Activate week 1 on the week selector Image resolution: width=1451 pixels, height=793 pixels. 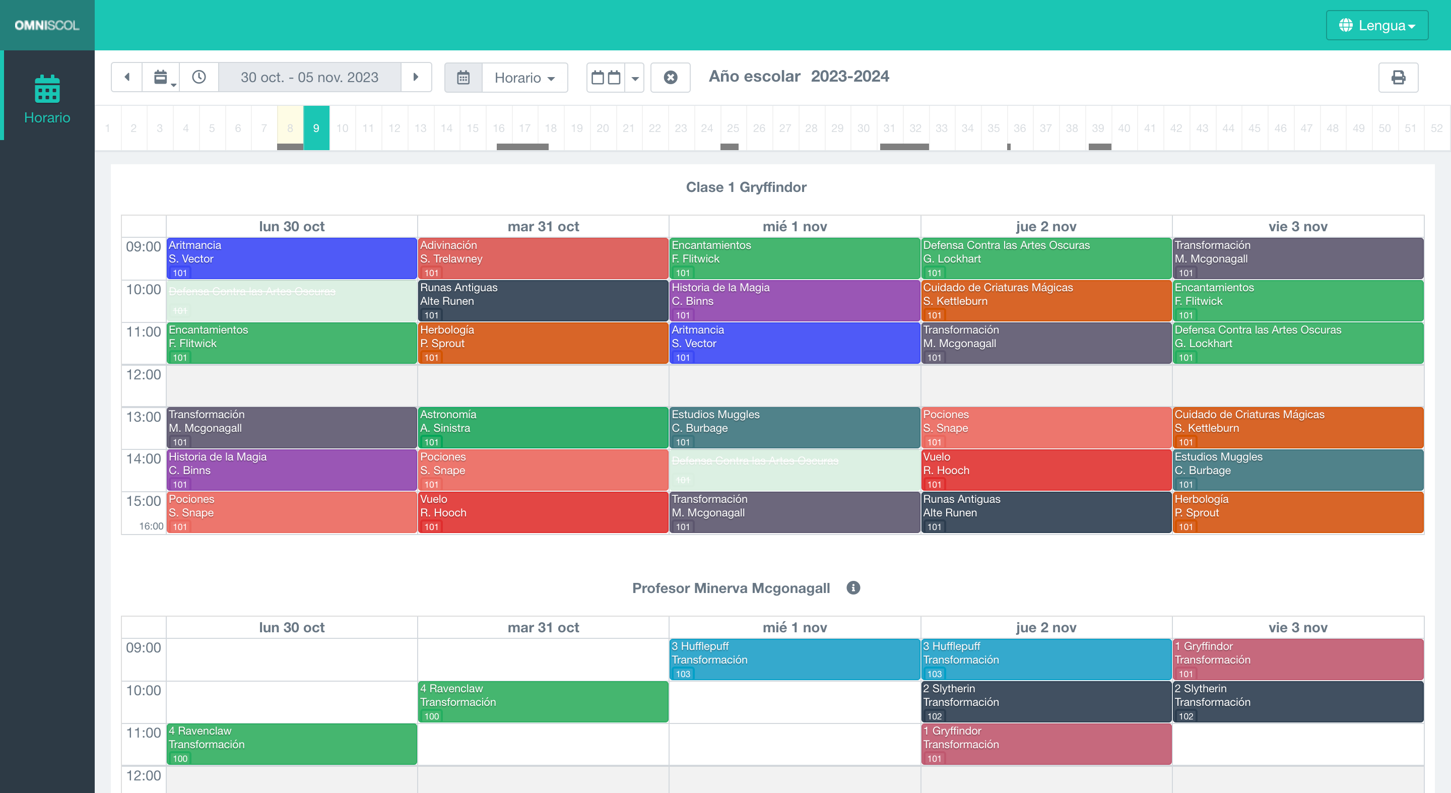click(108, 128)
